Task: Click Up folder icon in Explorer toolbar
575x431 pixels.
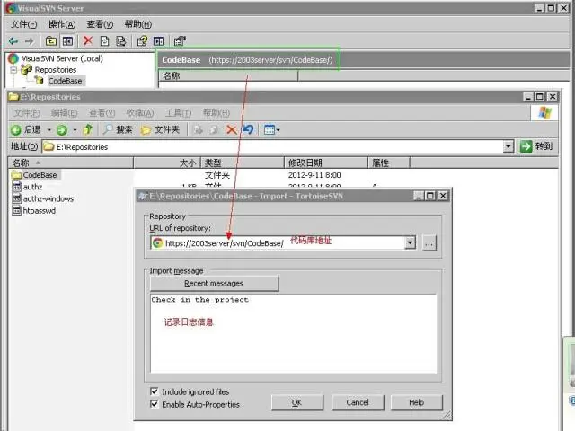Action: click(x=88, y=129)
